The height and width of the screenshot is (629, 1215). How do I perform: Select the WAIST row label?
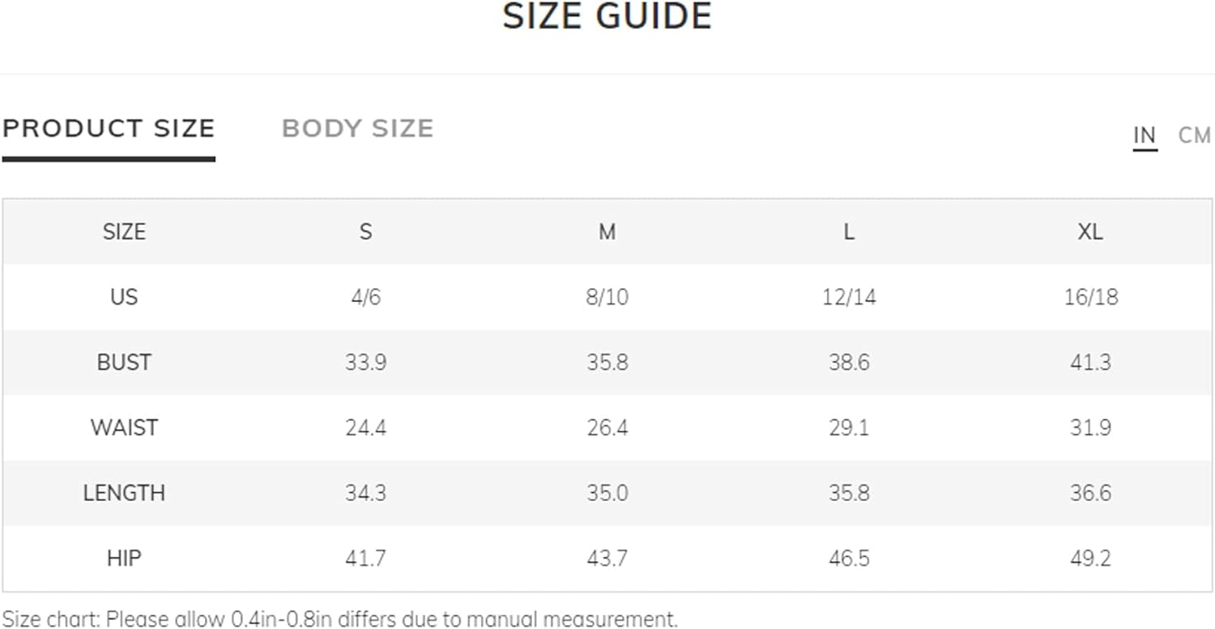pos(124,427)
